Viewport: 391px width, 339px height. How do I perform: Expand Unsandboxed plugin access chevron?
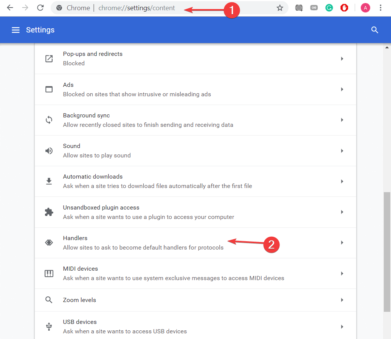342,212
